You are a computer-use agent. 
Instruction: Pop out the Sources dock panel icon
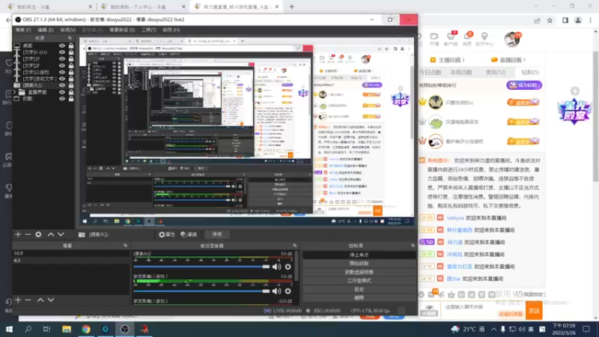click(70, 38)
